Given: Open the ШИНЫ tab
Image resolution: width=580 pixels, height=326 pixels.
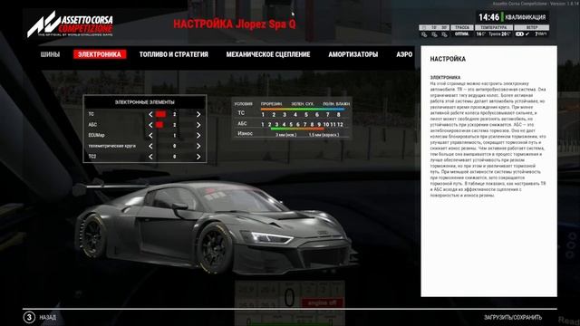Looking at the screenshot, I should 50,54.
